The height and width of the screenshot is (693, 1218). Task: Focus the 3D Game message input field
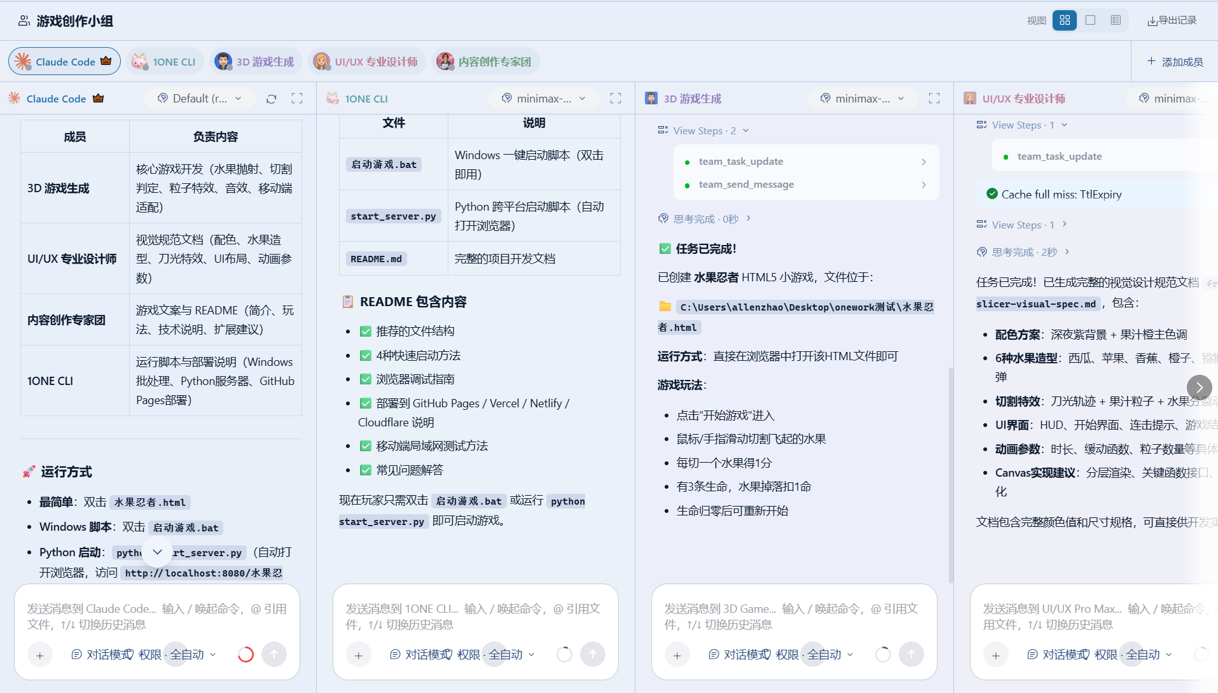[794, 617]
